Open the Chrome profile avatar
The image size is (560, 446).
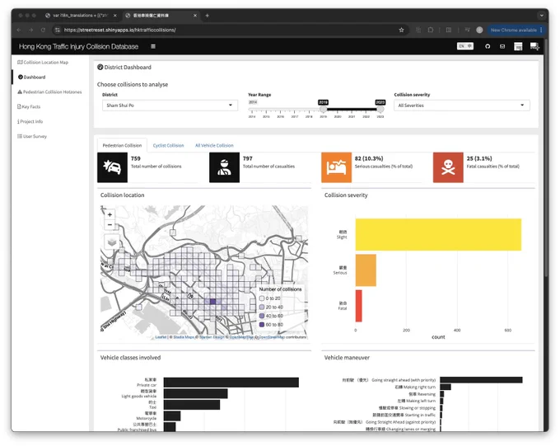[x=479, y=30]
